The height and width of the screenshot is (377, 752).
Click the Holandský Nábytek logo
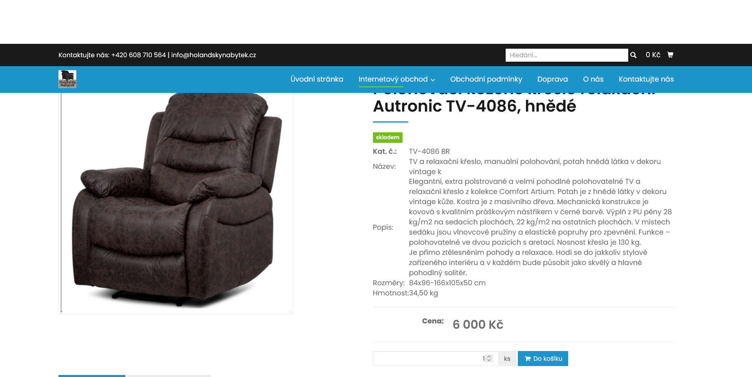click(67, 79)
